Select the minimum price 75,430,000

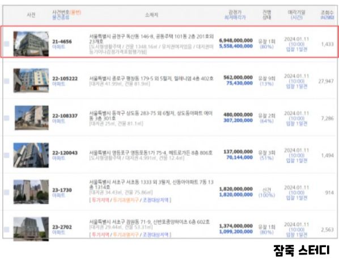click(x=240, y=83)
